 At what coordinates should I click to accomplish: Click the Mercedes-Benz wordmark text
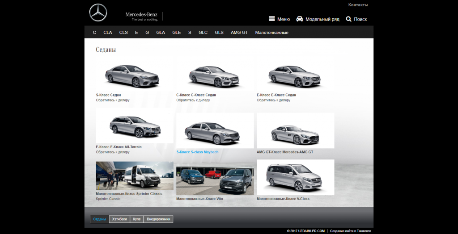coord(141,15)
